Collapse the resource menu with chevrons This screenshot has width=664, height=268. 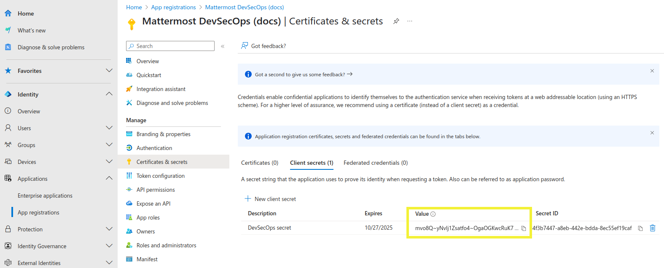click(x=223, y=46)
